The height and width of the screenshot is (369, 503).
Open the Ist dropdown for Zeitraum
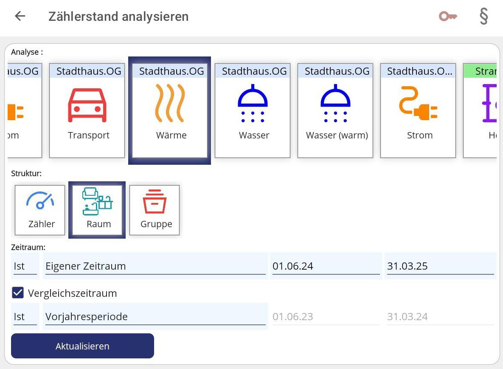pyautogui.click(x=25, y=266)
